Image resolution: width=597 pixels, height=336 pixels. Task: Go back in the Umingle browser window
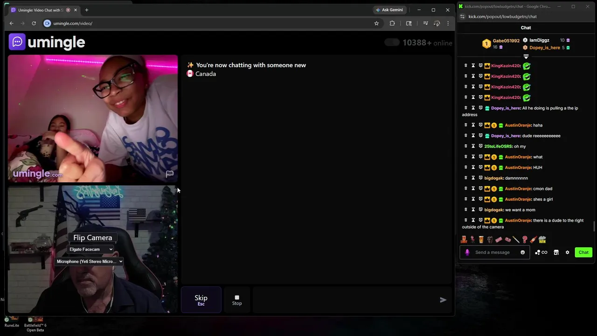tap(12, 23)
